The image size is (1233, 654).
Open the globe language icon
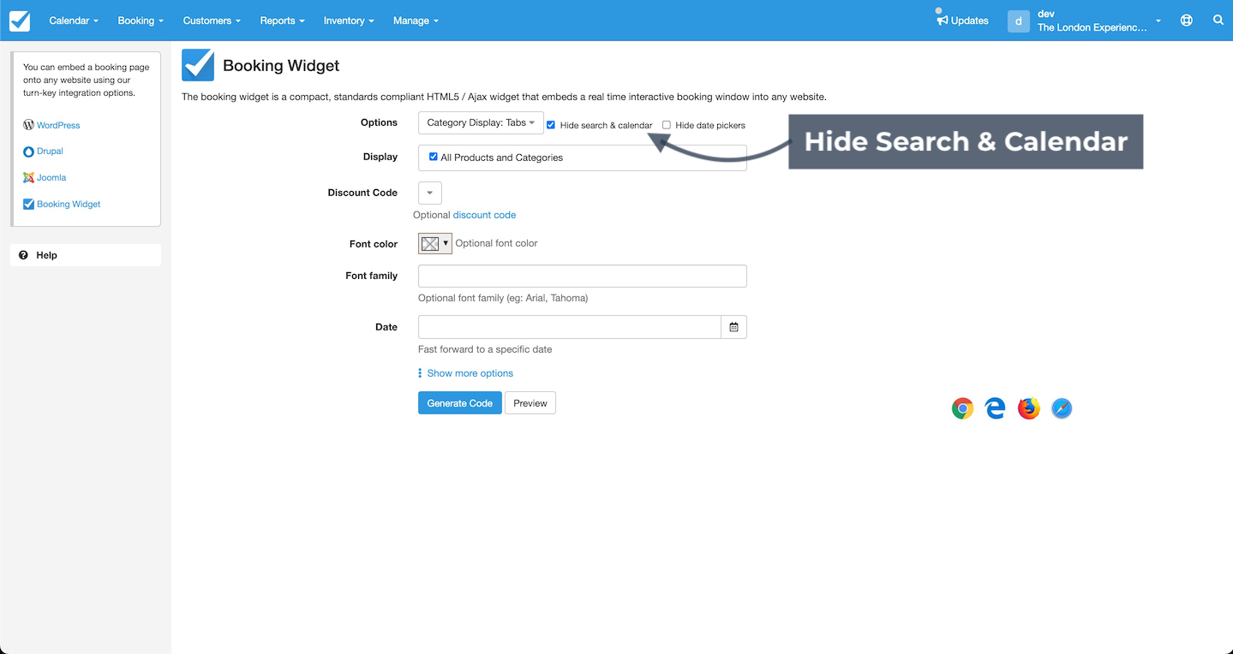(x=1186, y=21)
